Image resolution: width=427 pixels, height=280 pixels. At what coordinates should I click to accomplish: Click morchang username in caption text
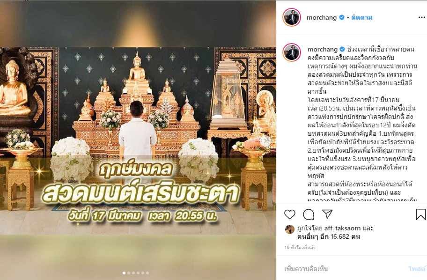click(x=323, y=49)
